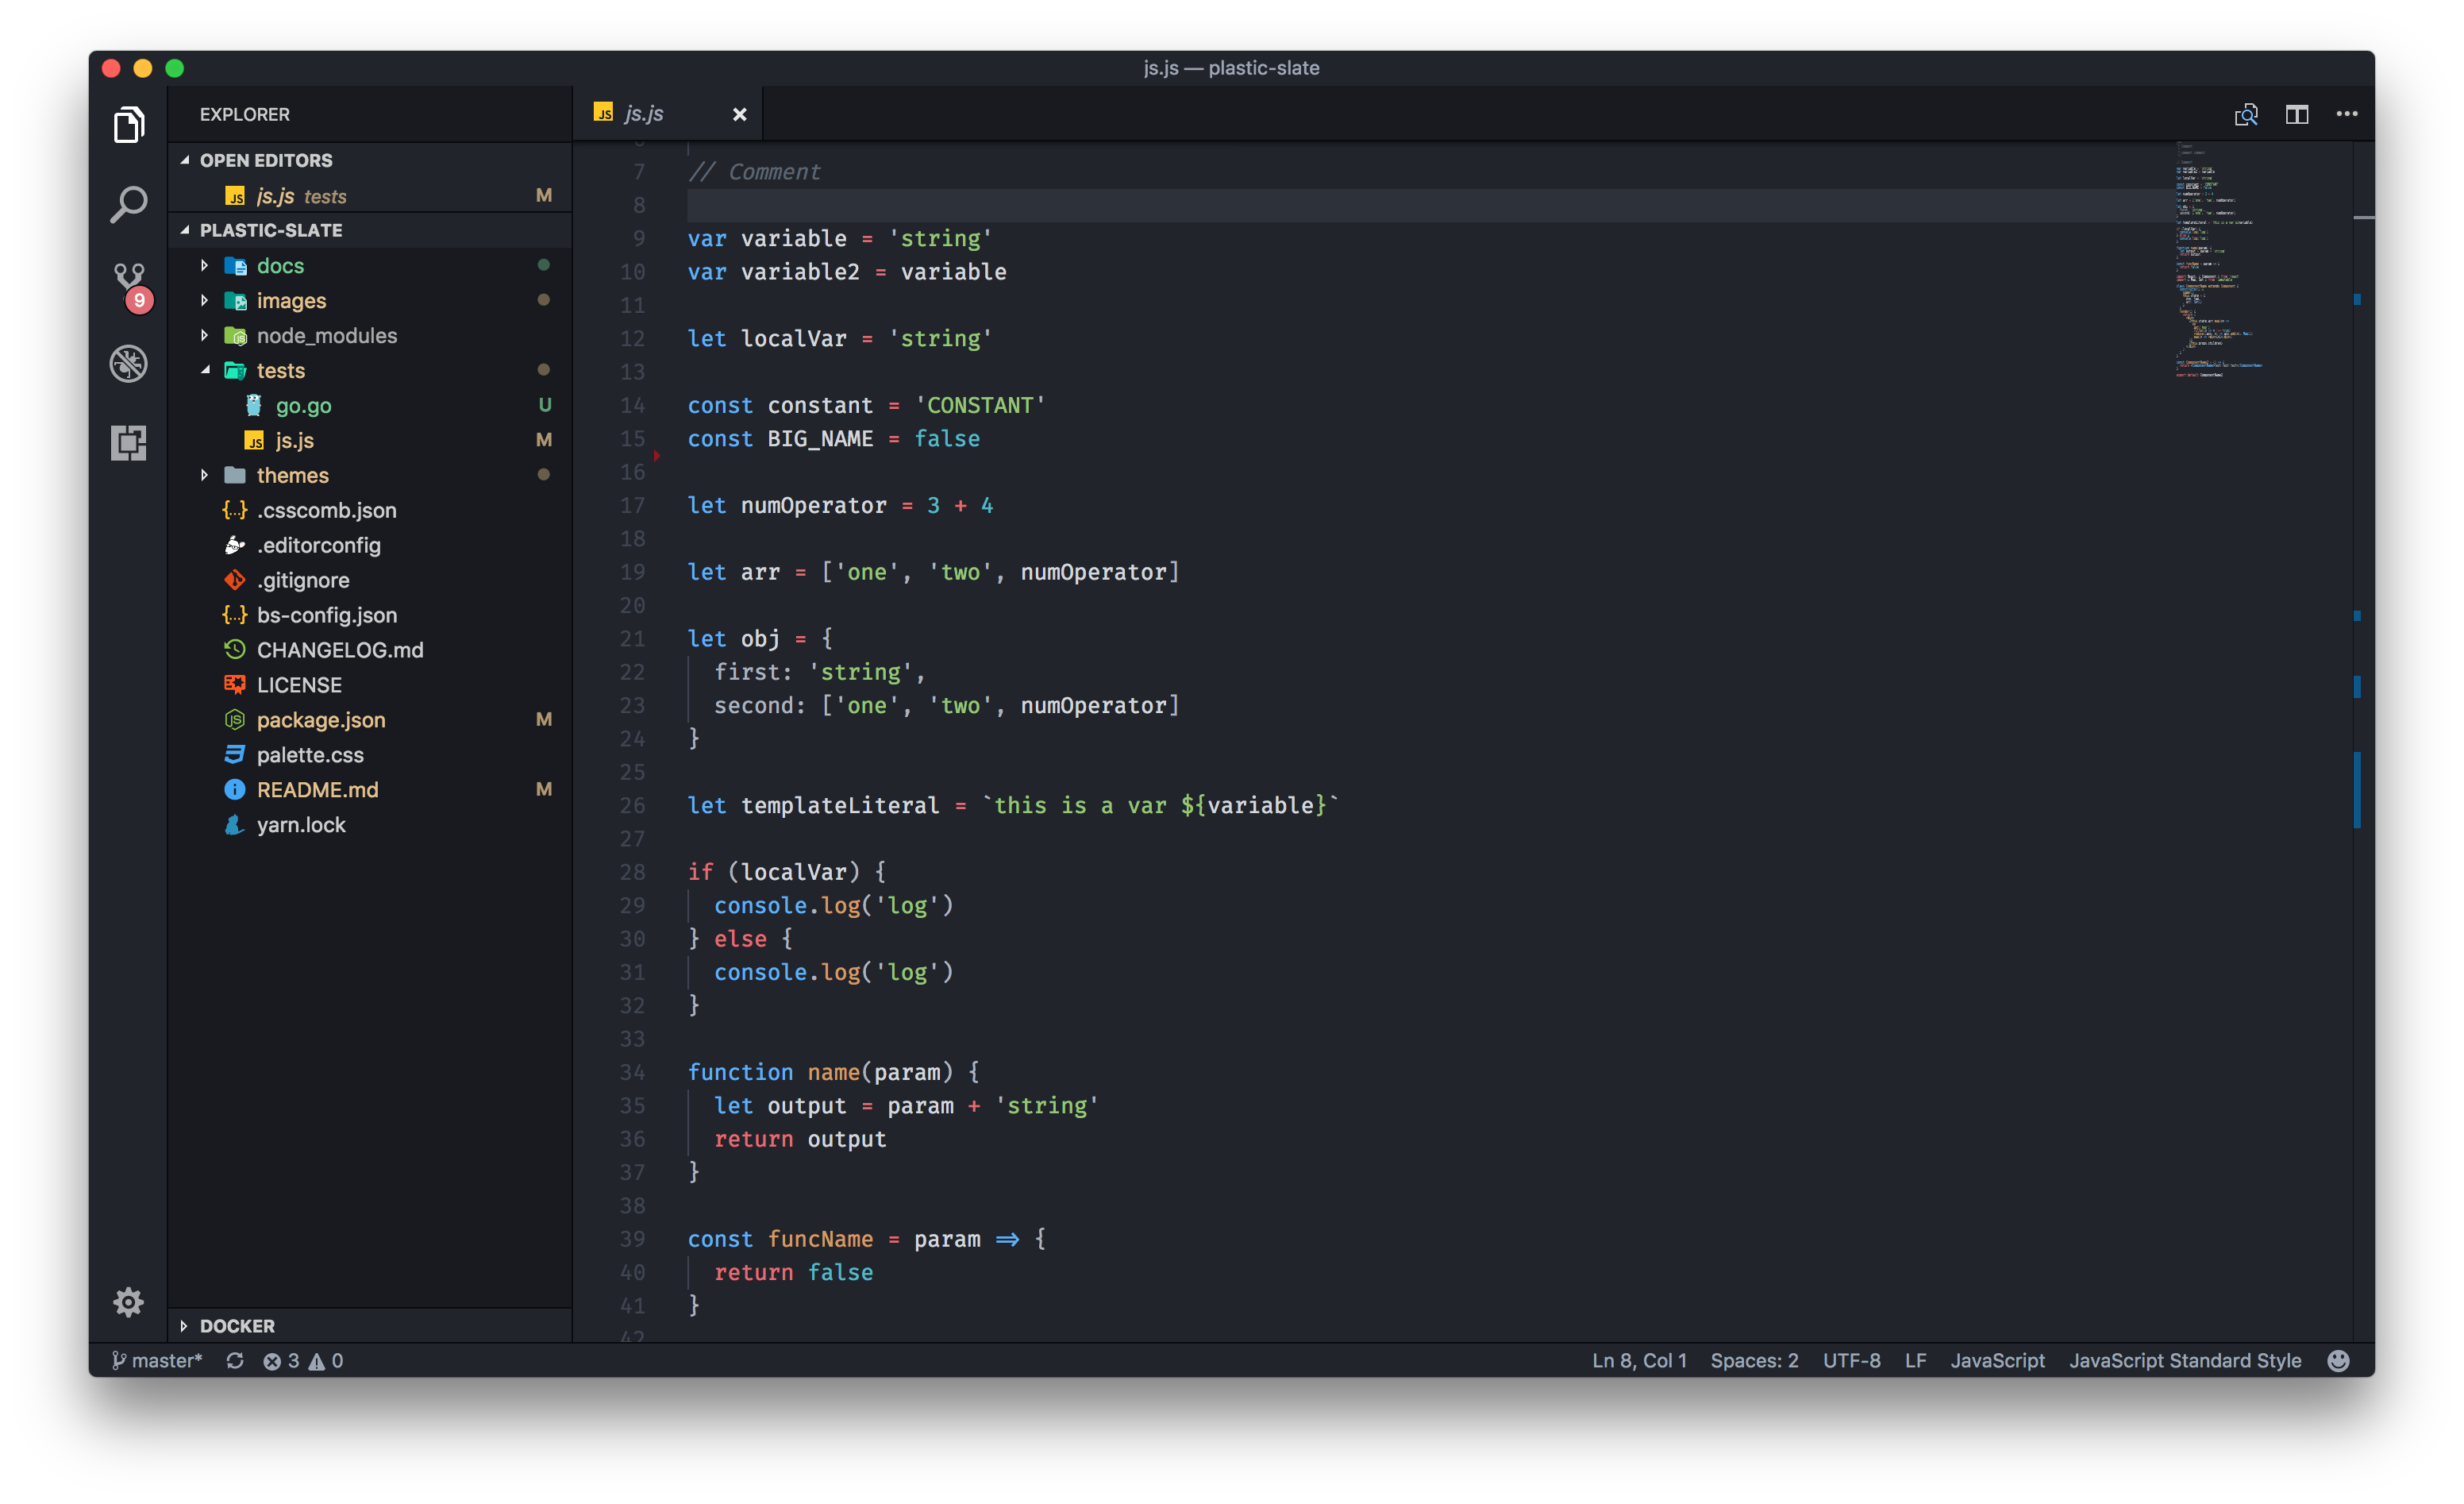Image resolution: width=2464 pixels, height=1504 pixels.
Task: Close the js.js editor tab
Action: pos(739,114)
